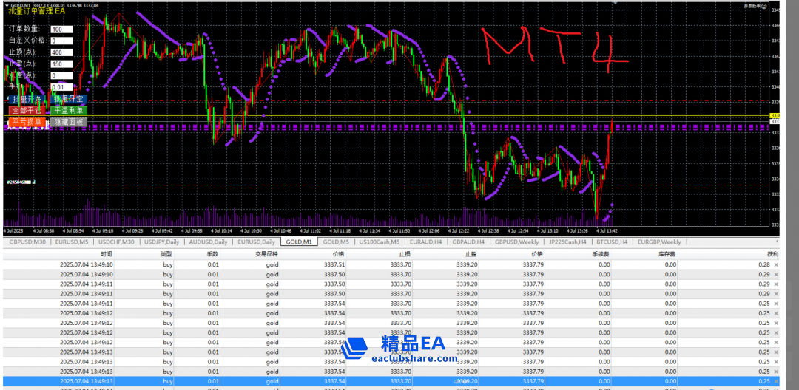This screenshot has width=799, height=390.
Task: Close the highlighted blue order row
Action: click(x=776, y=380)
